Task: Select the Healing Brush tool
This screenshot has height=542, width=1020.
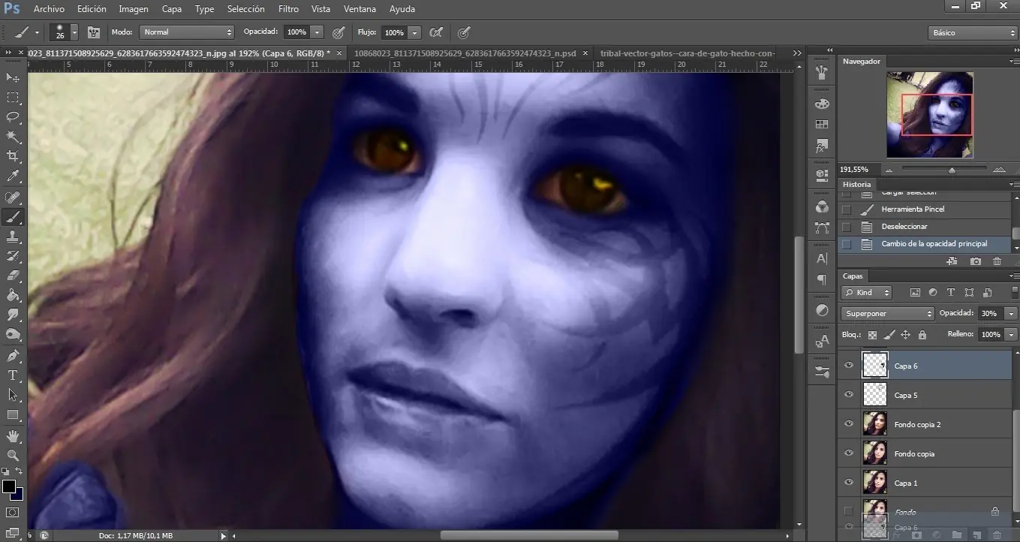Action: pyautogui.click(x=13, y=197)
